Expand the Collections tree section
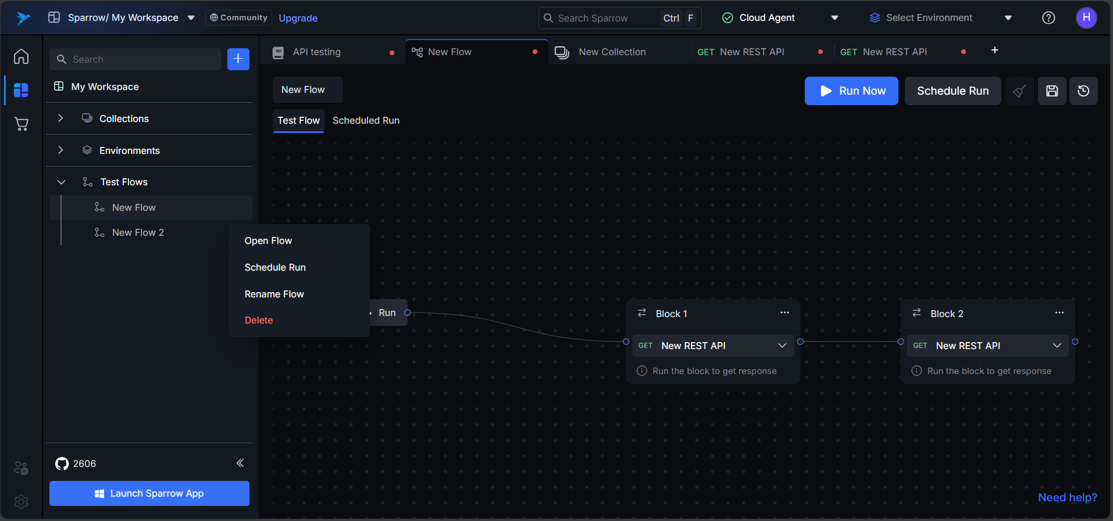 coord(60,118)
